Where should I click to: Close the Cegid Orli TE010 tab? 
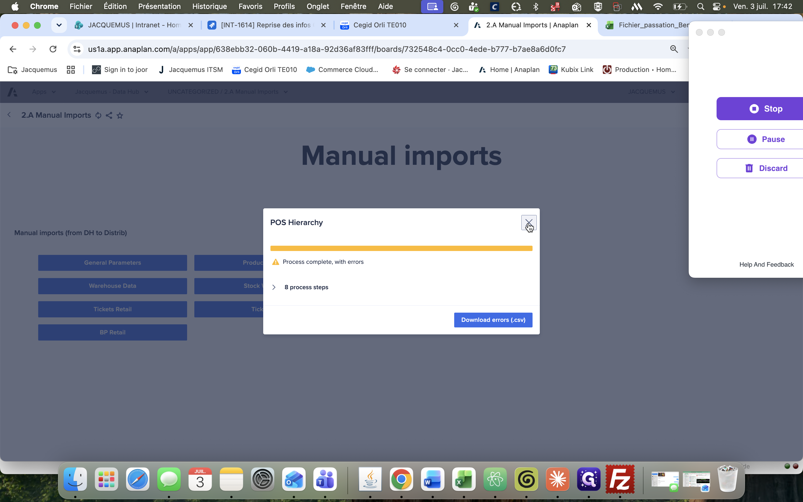[456, 25]
